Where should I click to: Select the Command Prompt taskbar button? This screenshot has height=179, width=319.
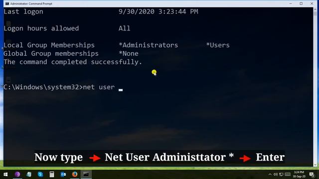86,175
